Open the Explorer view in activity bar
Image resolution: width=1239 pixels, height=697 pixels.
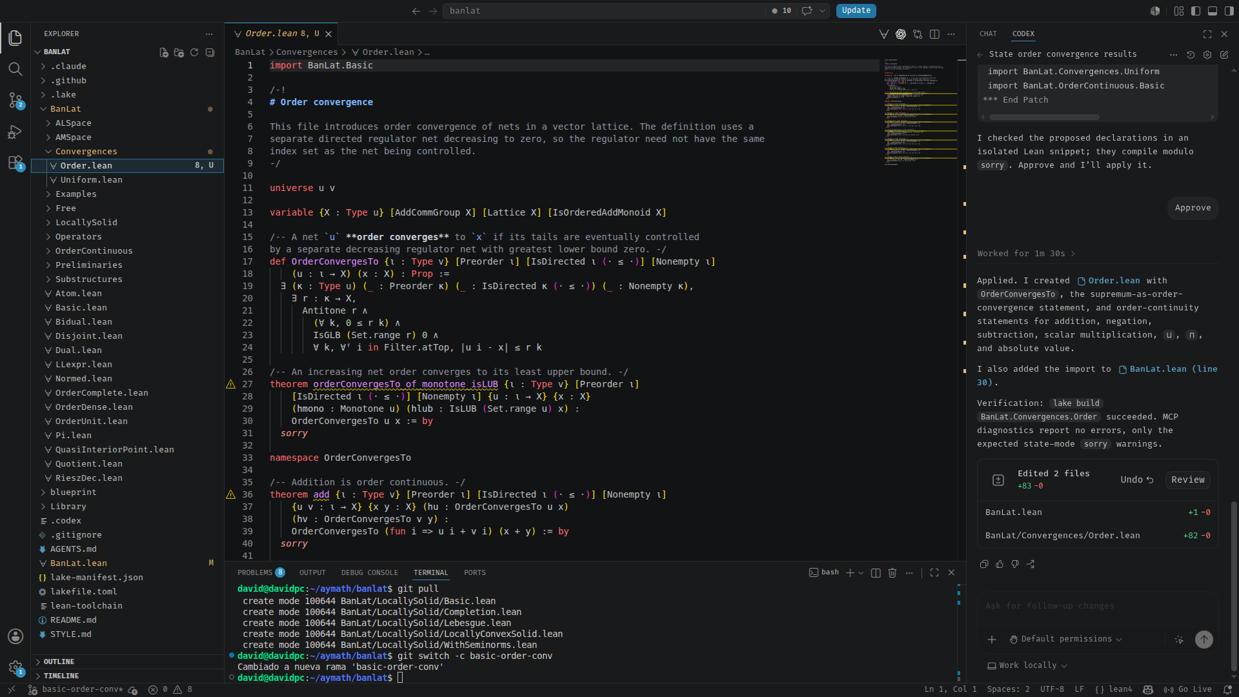coord(15,38)
